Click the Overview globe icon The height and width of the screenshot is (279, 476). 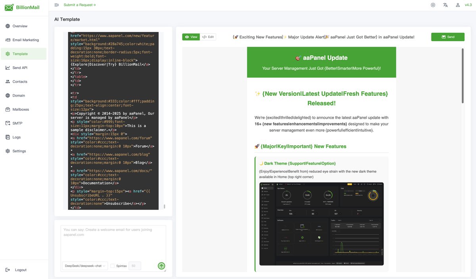[8, 26]
